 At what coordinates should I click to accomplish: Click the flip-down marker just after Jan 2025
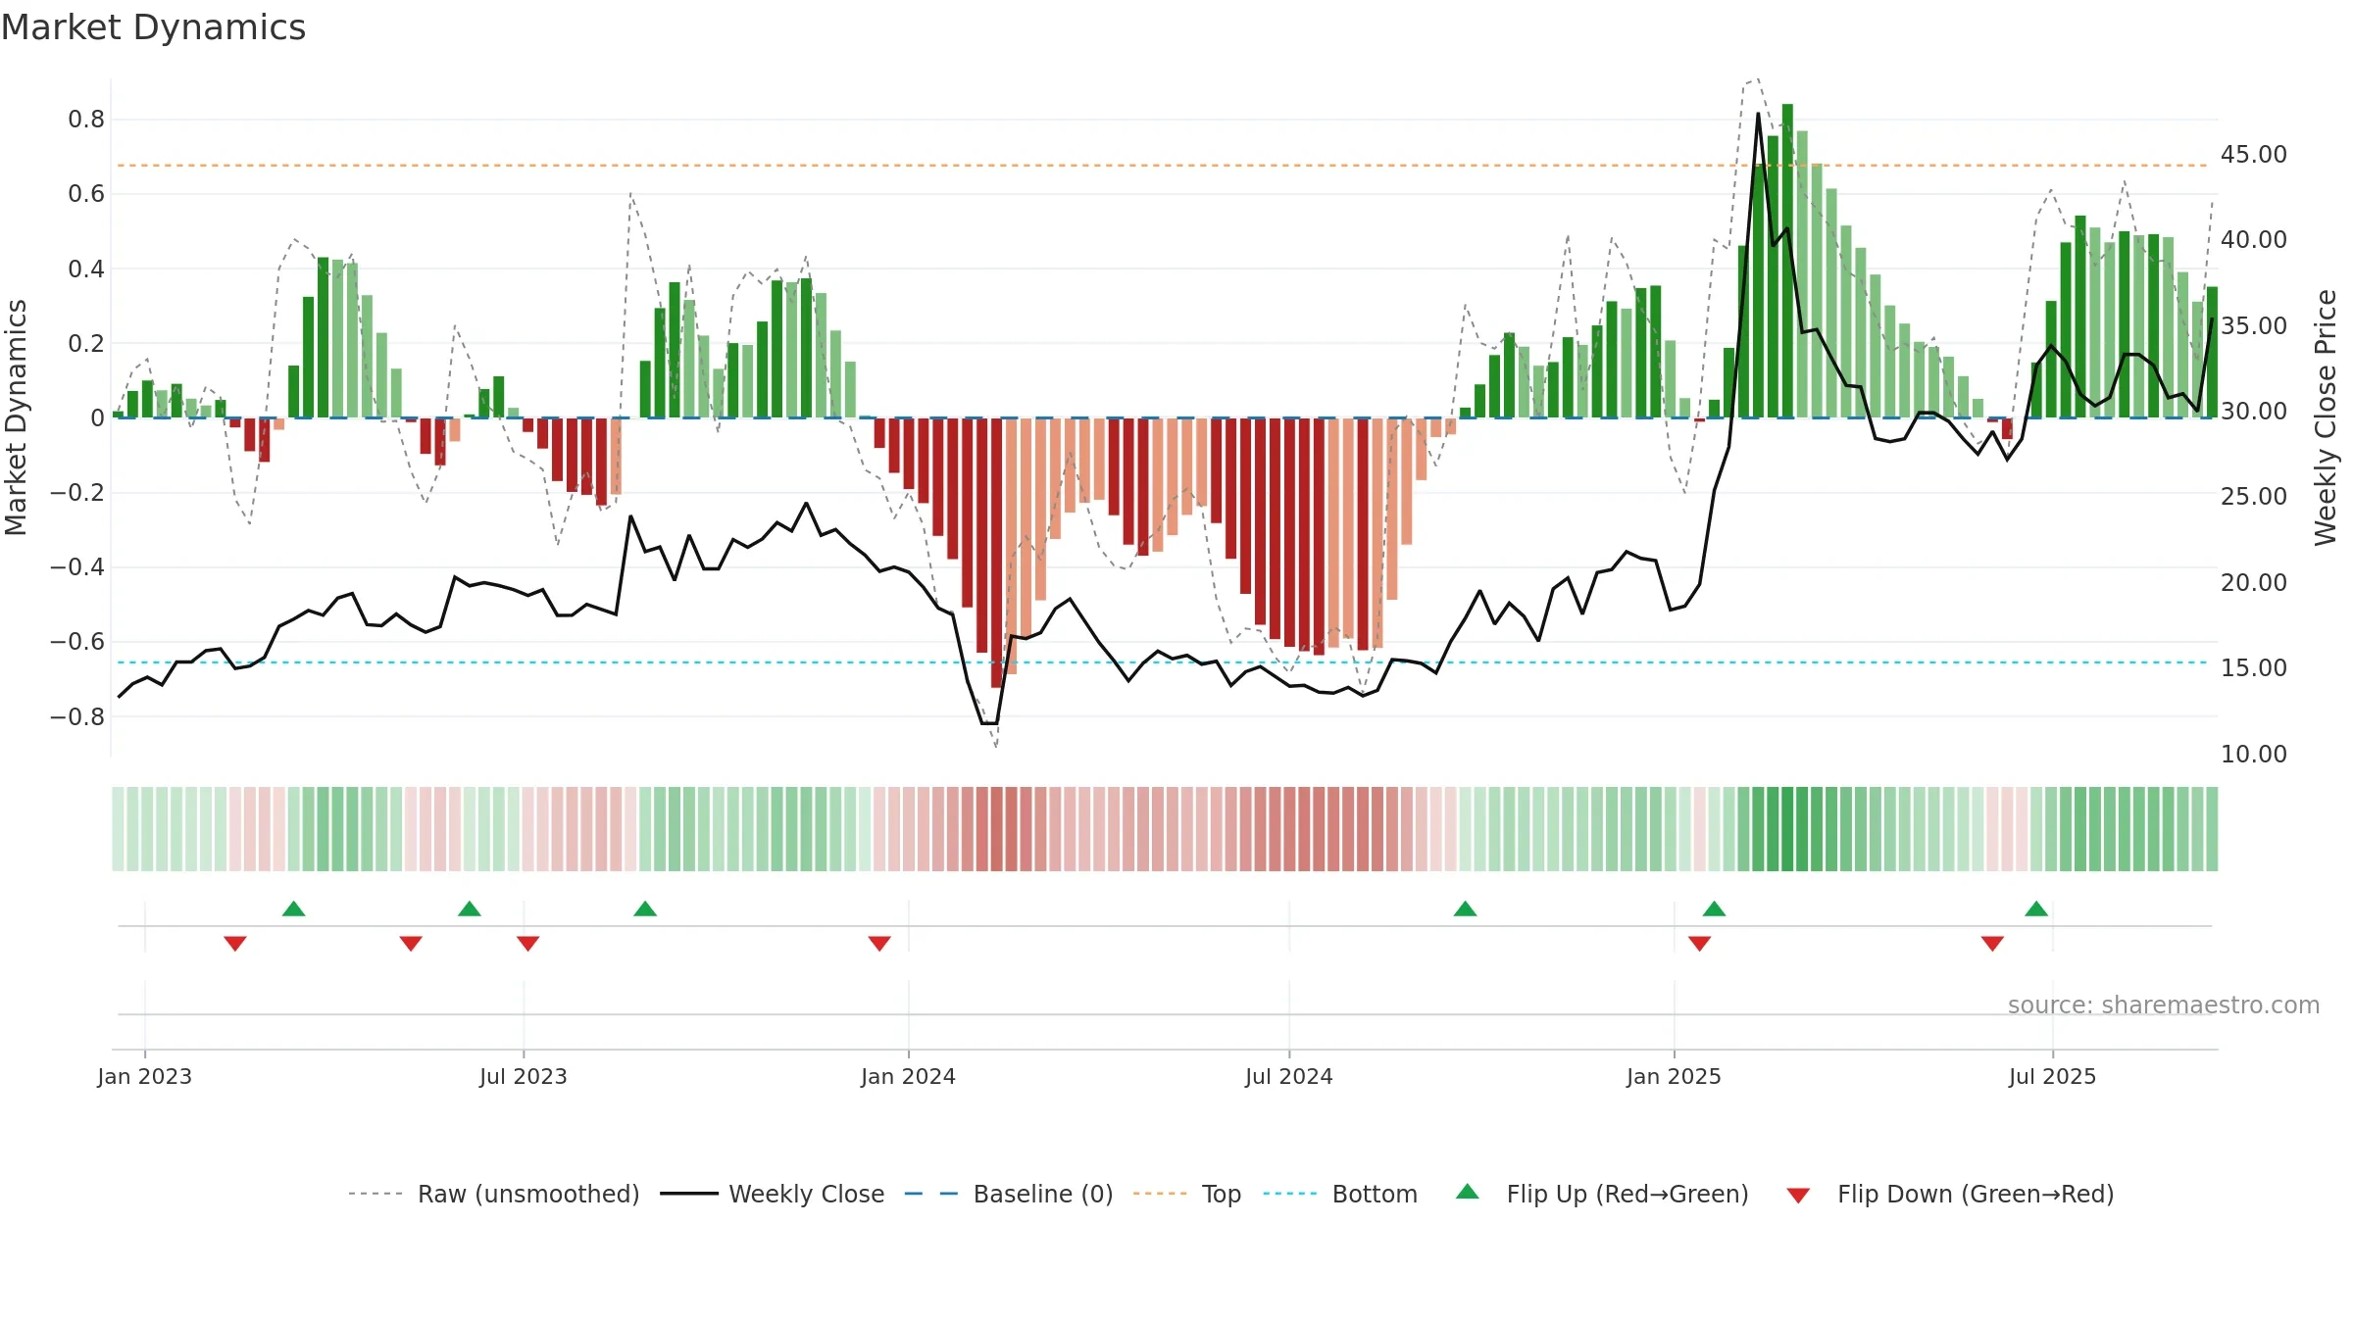(1699, 943)
